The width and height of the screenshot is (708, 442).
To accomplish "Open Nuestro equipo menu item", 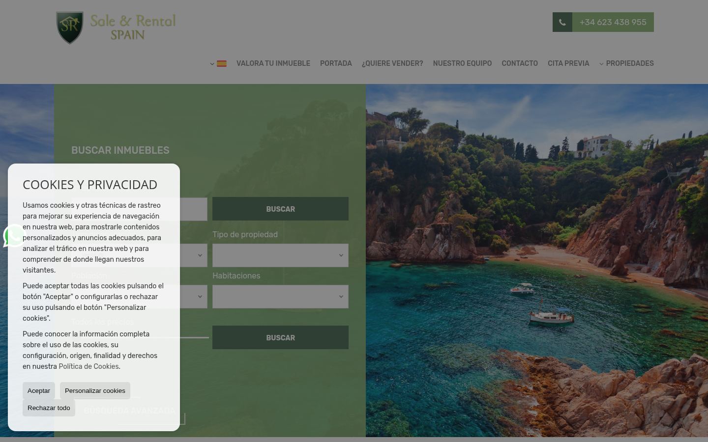I will (x=462, y=63).
